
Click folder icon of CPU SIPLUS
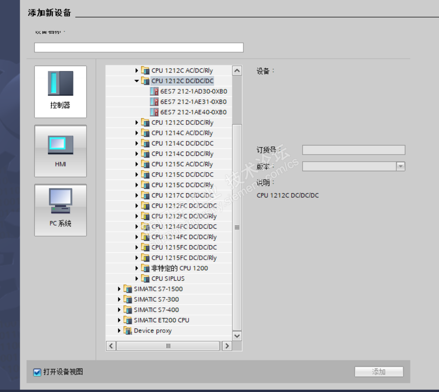click(145, 279)
